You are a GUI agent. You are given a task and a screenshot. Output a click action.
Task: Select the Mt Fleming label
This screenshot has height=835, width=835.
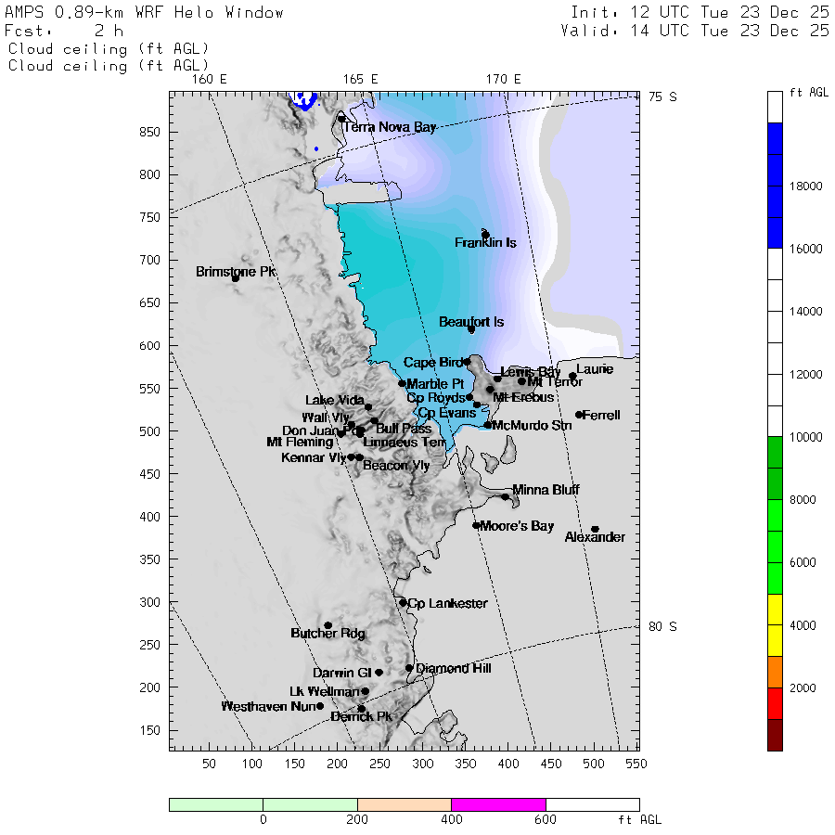pyautogui.click(x=300, y=442)
